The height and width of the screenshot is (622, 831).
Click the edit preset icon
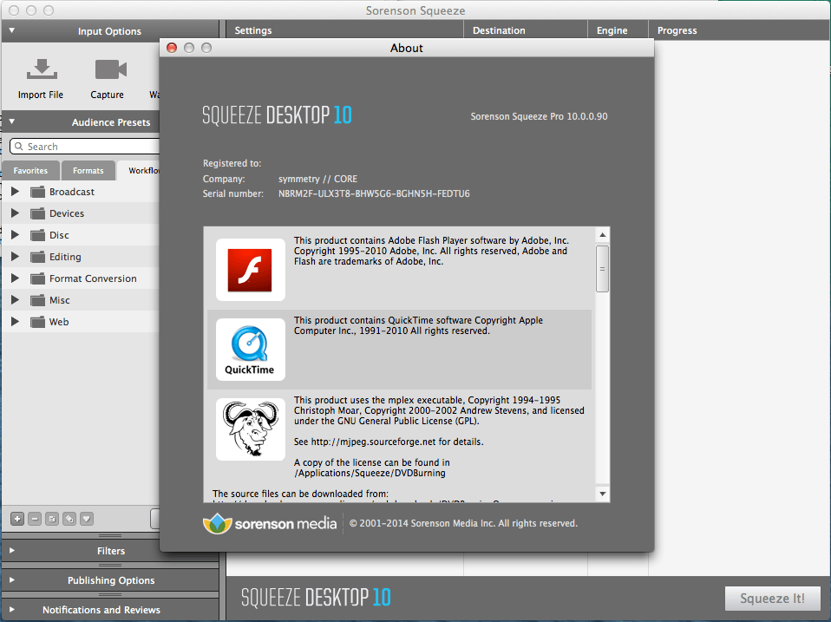pos(52,519)
